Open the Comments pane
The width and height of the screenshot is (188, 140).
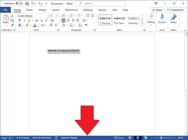coord(175,10)
